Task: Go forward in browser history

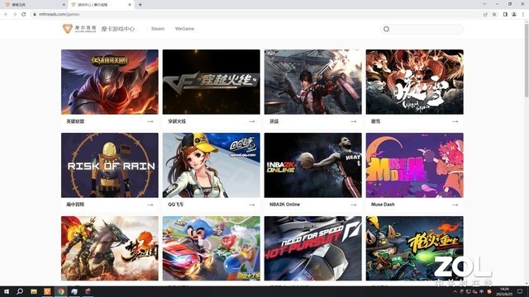Action: pos(15,14)
